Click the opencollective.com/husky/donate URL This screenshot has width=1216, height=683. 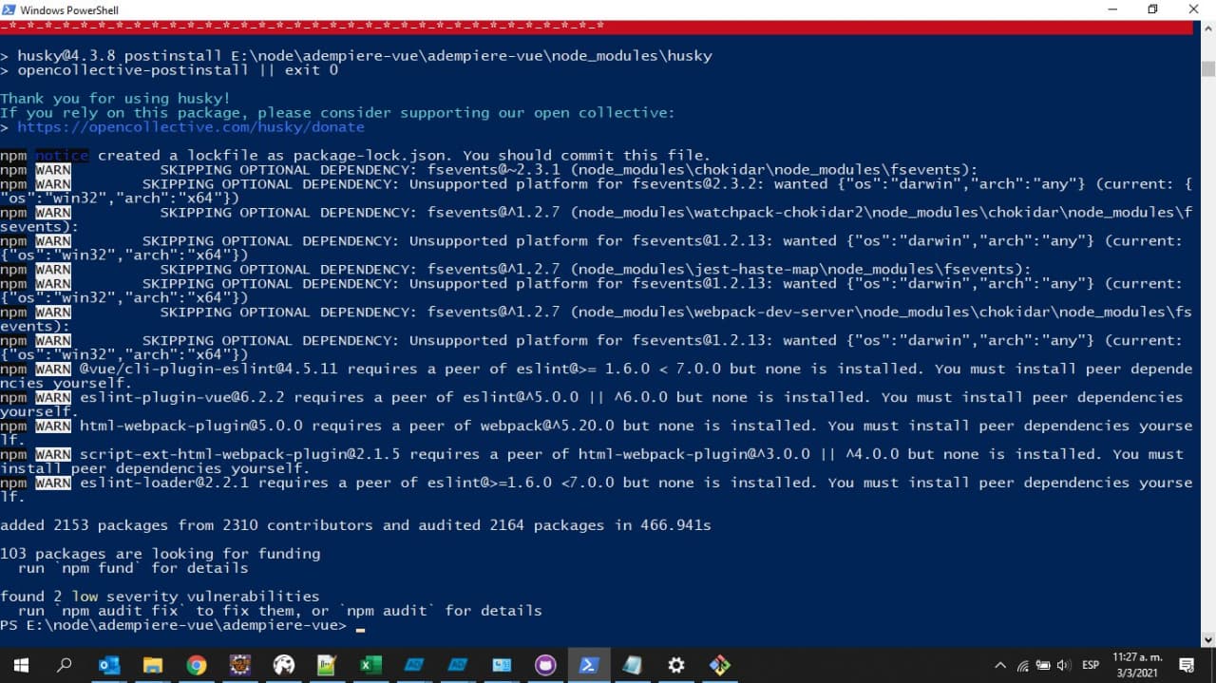(191, 126)
